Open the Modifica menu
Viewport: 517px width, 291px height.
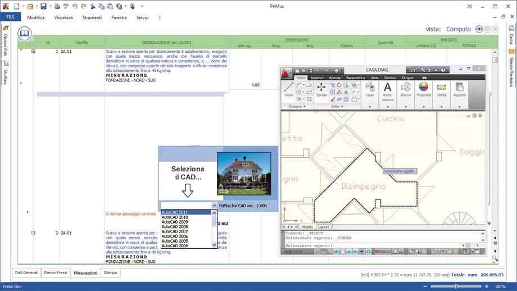[x=35, y=17]
